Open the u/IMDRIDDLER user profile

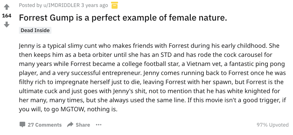(62, 5)
